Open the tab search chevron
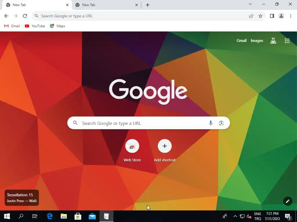Screen dimensions: 297x222 (x=250, y=4)
